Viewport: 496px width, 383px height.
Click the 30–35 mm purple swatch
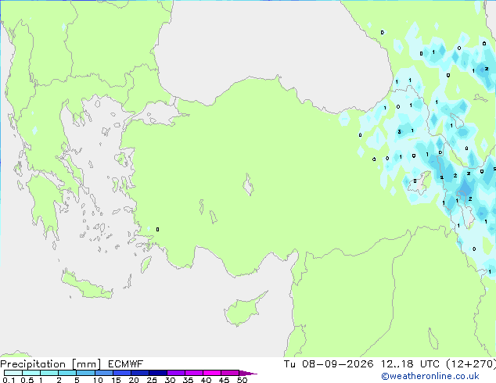tap(176, 373)
